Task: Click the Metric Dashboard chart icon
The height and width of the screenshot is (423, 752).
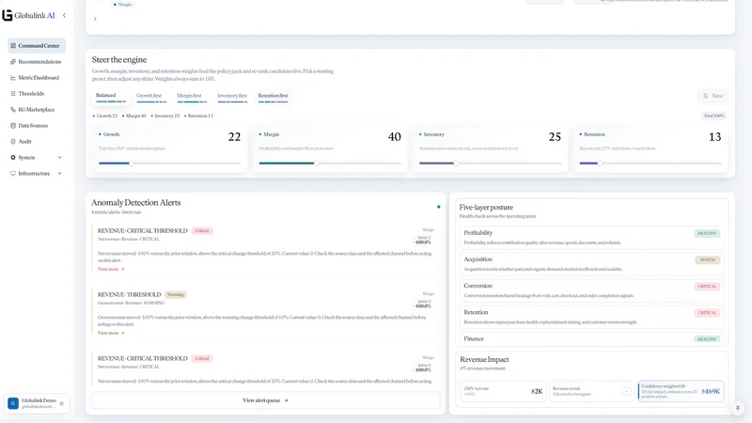Action: pos(13,78)
